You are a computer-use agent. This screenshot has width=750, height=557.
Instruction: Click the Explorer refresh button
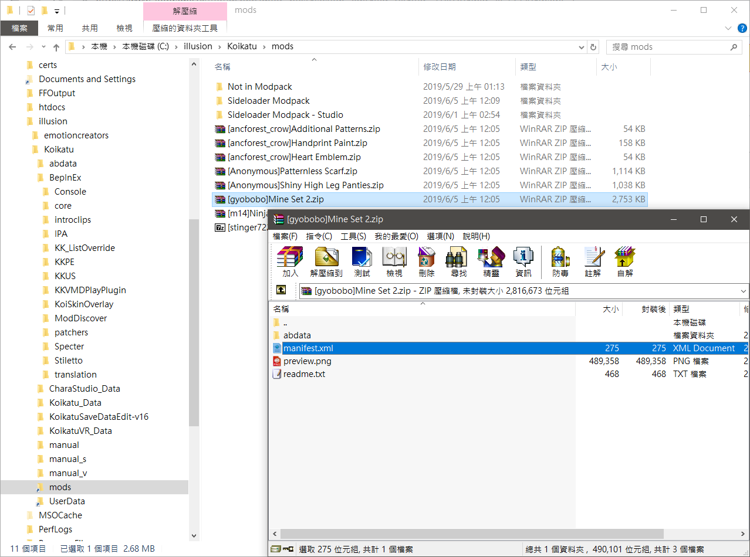pos(593,47)
